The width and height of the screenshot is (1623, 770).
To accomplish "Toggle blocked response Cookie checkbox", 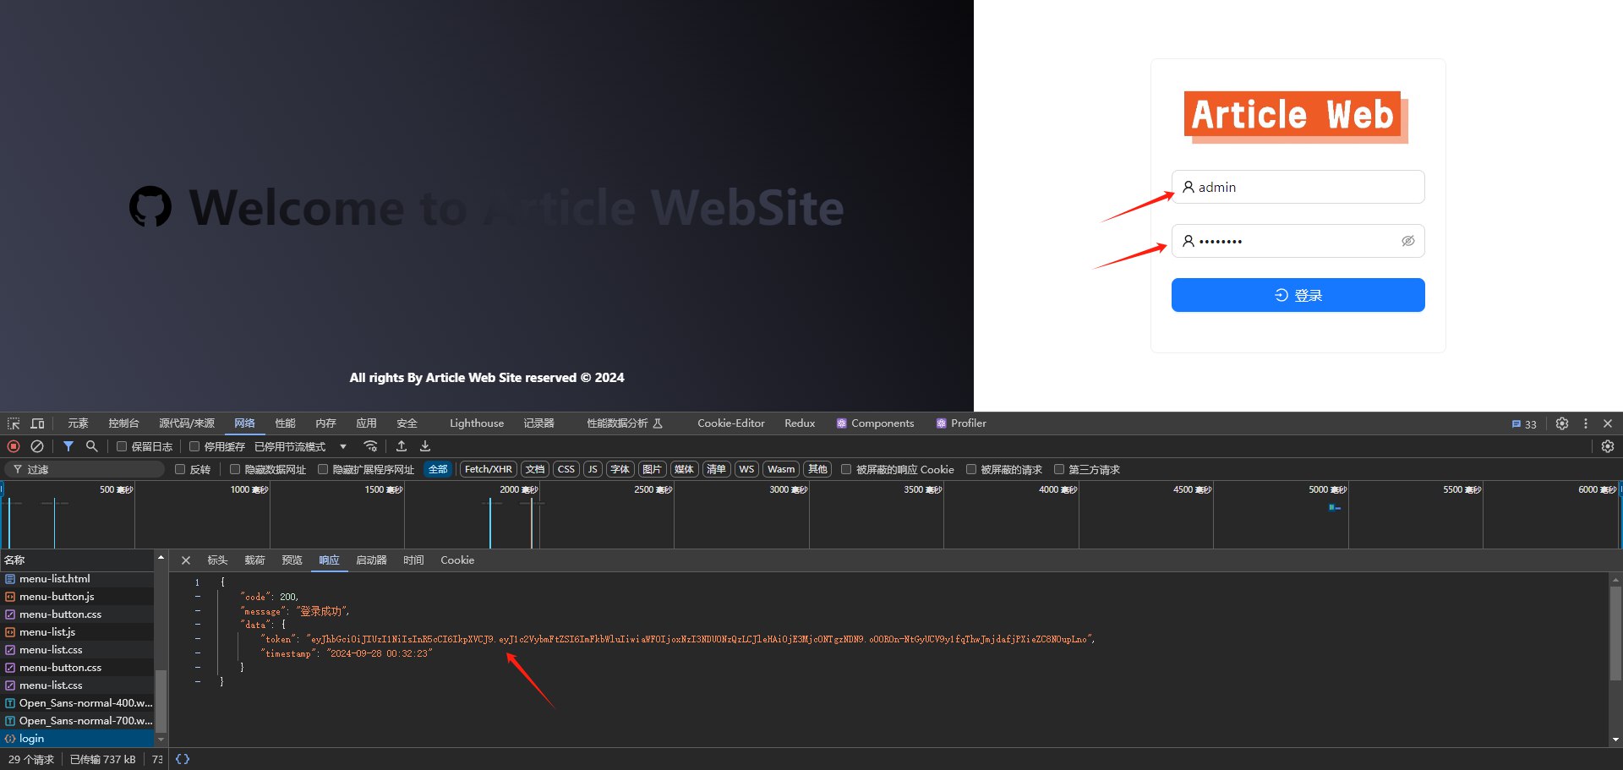I will click(846, 469).
